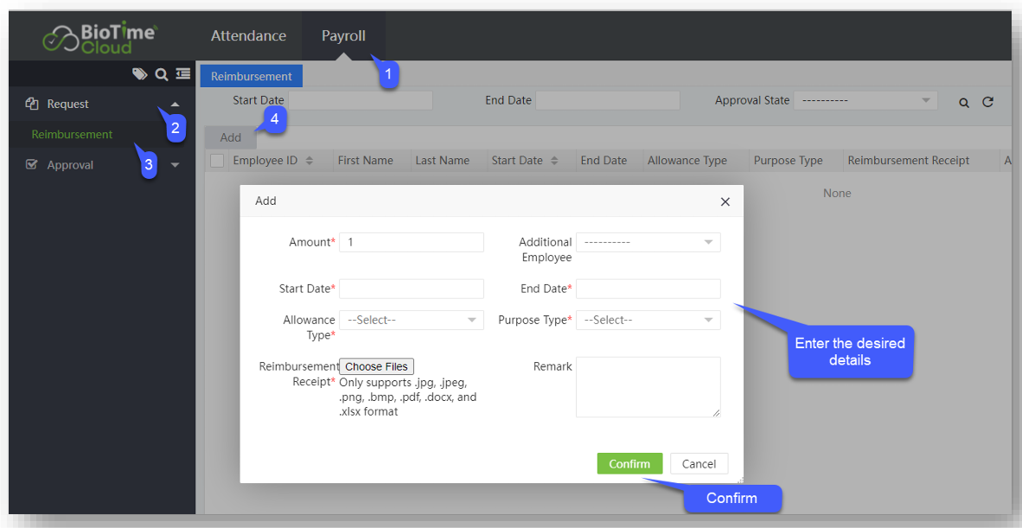Open the Approval State dropdown

click(865, 101)
